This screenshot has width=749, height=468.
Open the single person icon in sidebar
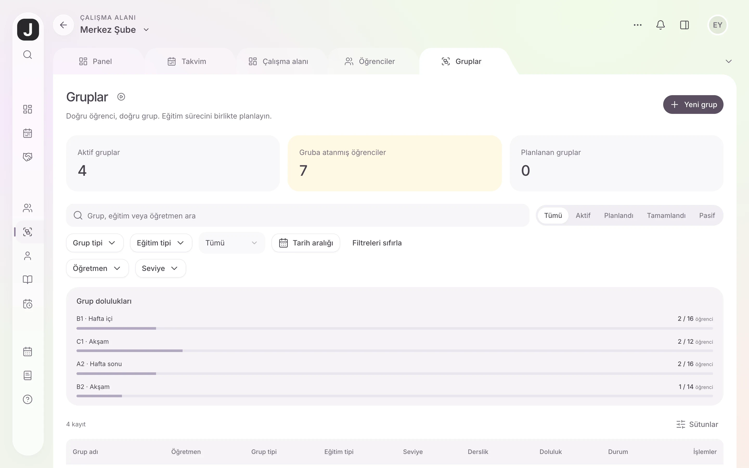pos(28,256)
